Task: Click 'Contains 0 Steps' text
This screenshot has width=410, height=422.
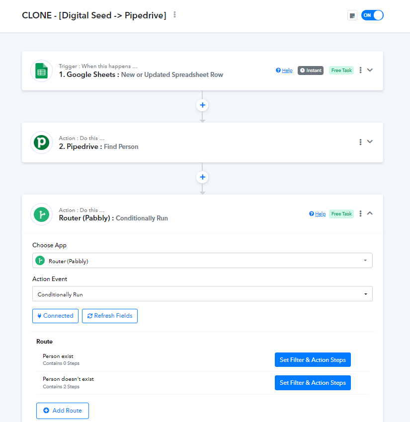Action: [61, 363]
